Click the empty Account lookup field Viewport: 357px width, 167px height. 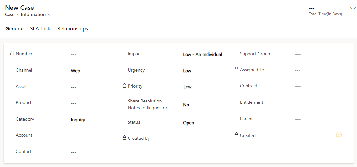(x=94, y=136)
